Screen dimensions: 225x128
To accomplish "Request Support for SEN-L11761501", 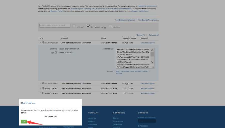I will point(148,89).
